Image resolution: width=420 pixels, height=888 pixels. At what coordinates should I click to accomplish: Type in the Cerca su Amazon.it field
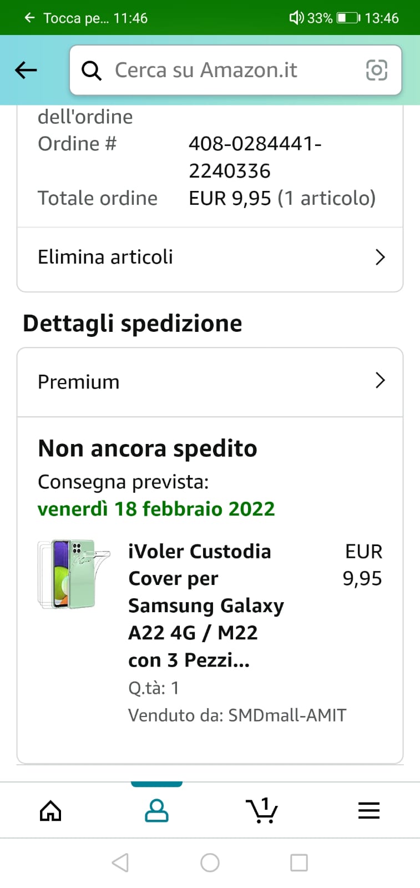(x=222, y=70)
